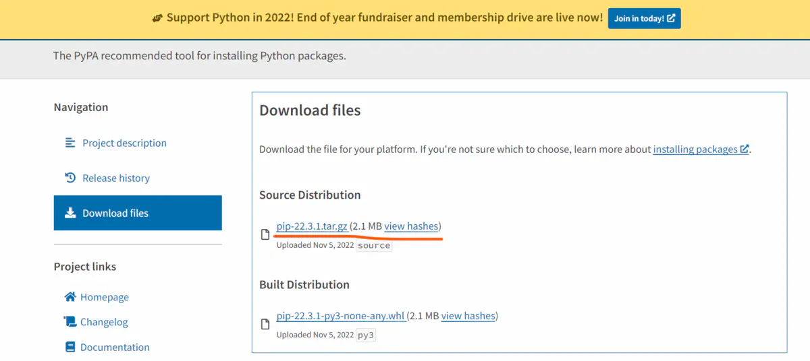
Task: View hashes for the .whl file
Action: pyautogui.click(x=468, y=315)
